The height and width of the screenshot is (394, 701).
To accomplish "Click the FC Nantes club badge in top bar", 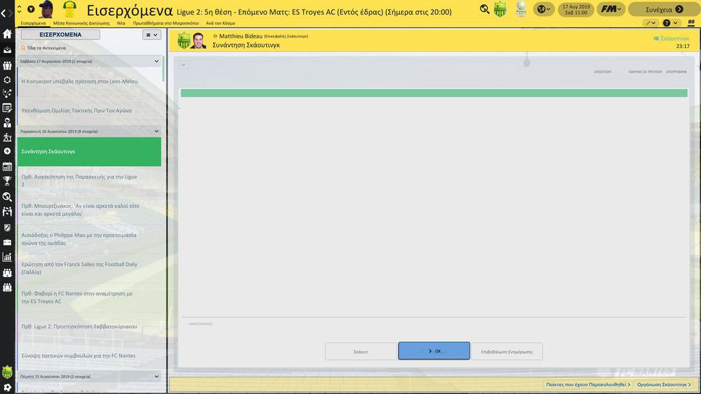I will click(500, 9).
